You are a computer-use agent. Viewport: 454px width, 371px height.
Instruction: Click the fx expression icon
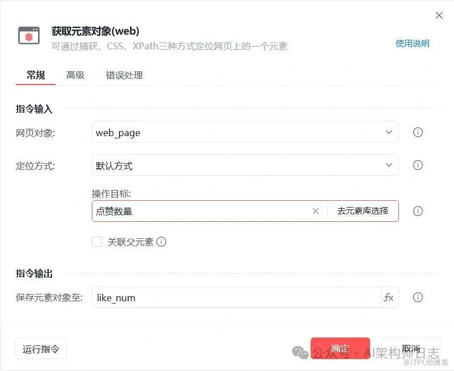point(389,297)
